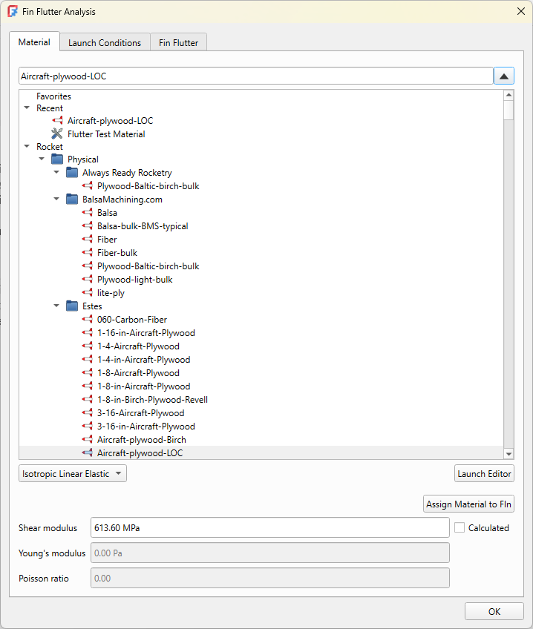Open the Fin Flutter tab

[179, 42]
